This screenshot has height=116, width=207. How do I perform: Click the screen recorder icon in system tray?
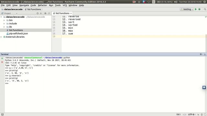point(134,2)
